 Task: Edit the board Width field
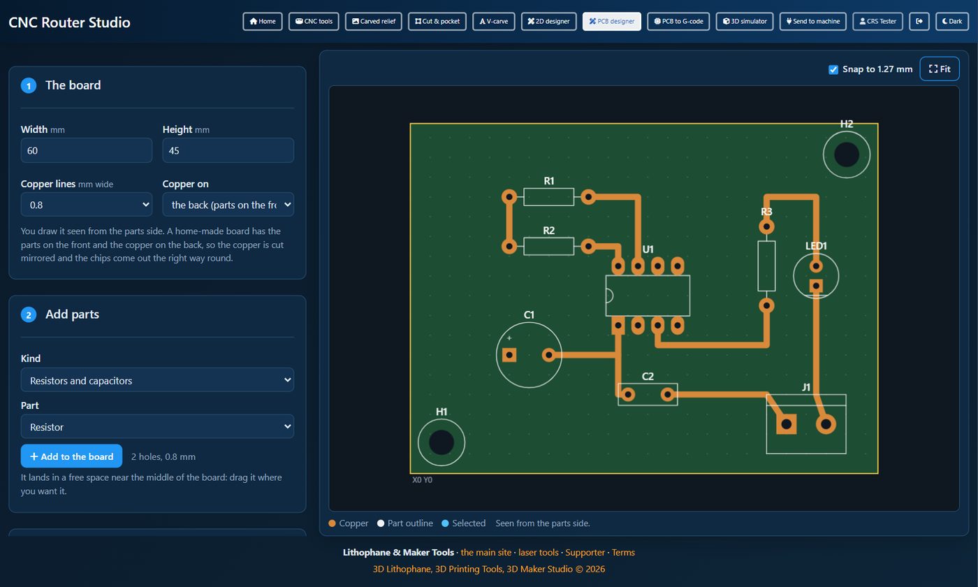(x=87, y=150)
